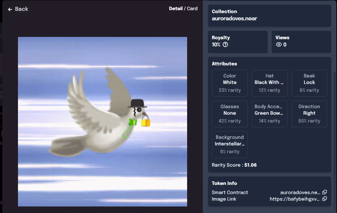This screenshot has width=337, height=213.
Task: Select the Beak Lock attribute box
Action: click(x=309, y=83)
